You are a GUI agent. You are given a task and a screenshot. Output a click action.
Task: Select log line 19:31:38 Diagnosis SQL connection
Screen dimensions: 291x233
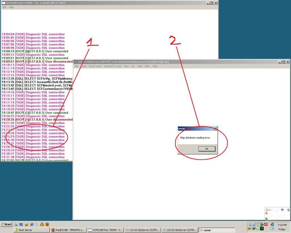pos(33,157)
